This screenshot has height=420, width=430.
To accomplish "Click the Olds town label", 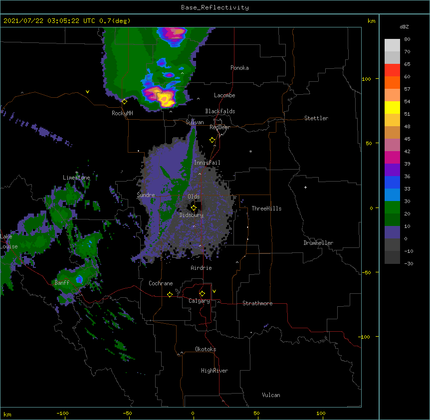I will click(x=194, y=197).
